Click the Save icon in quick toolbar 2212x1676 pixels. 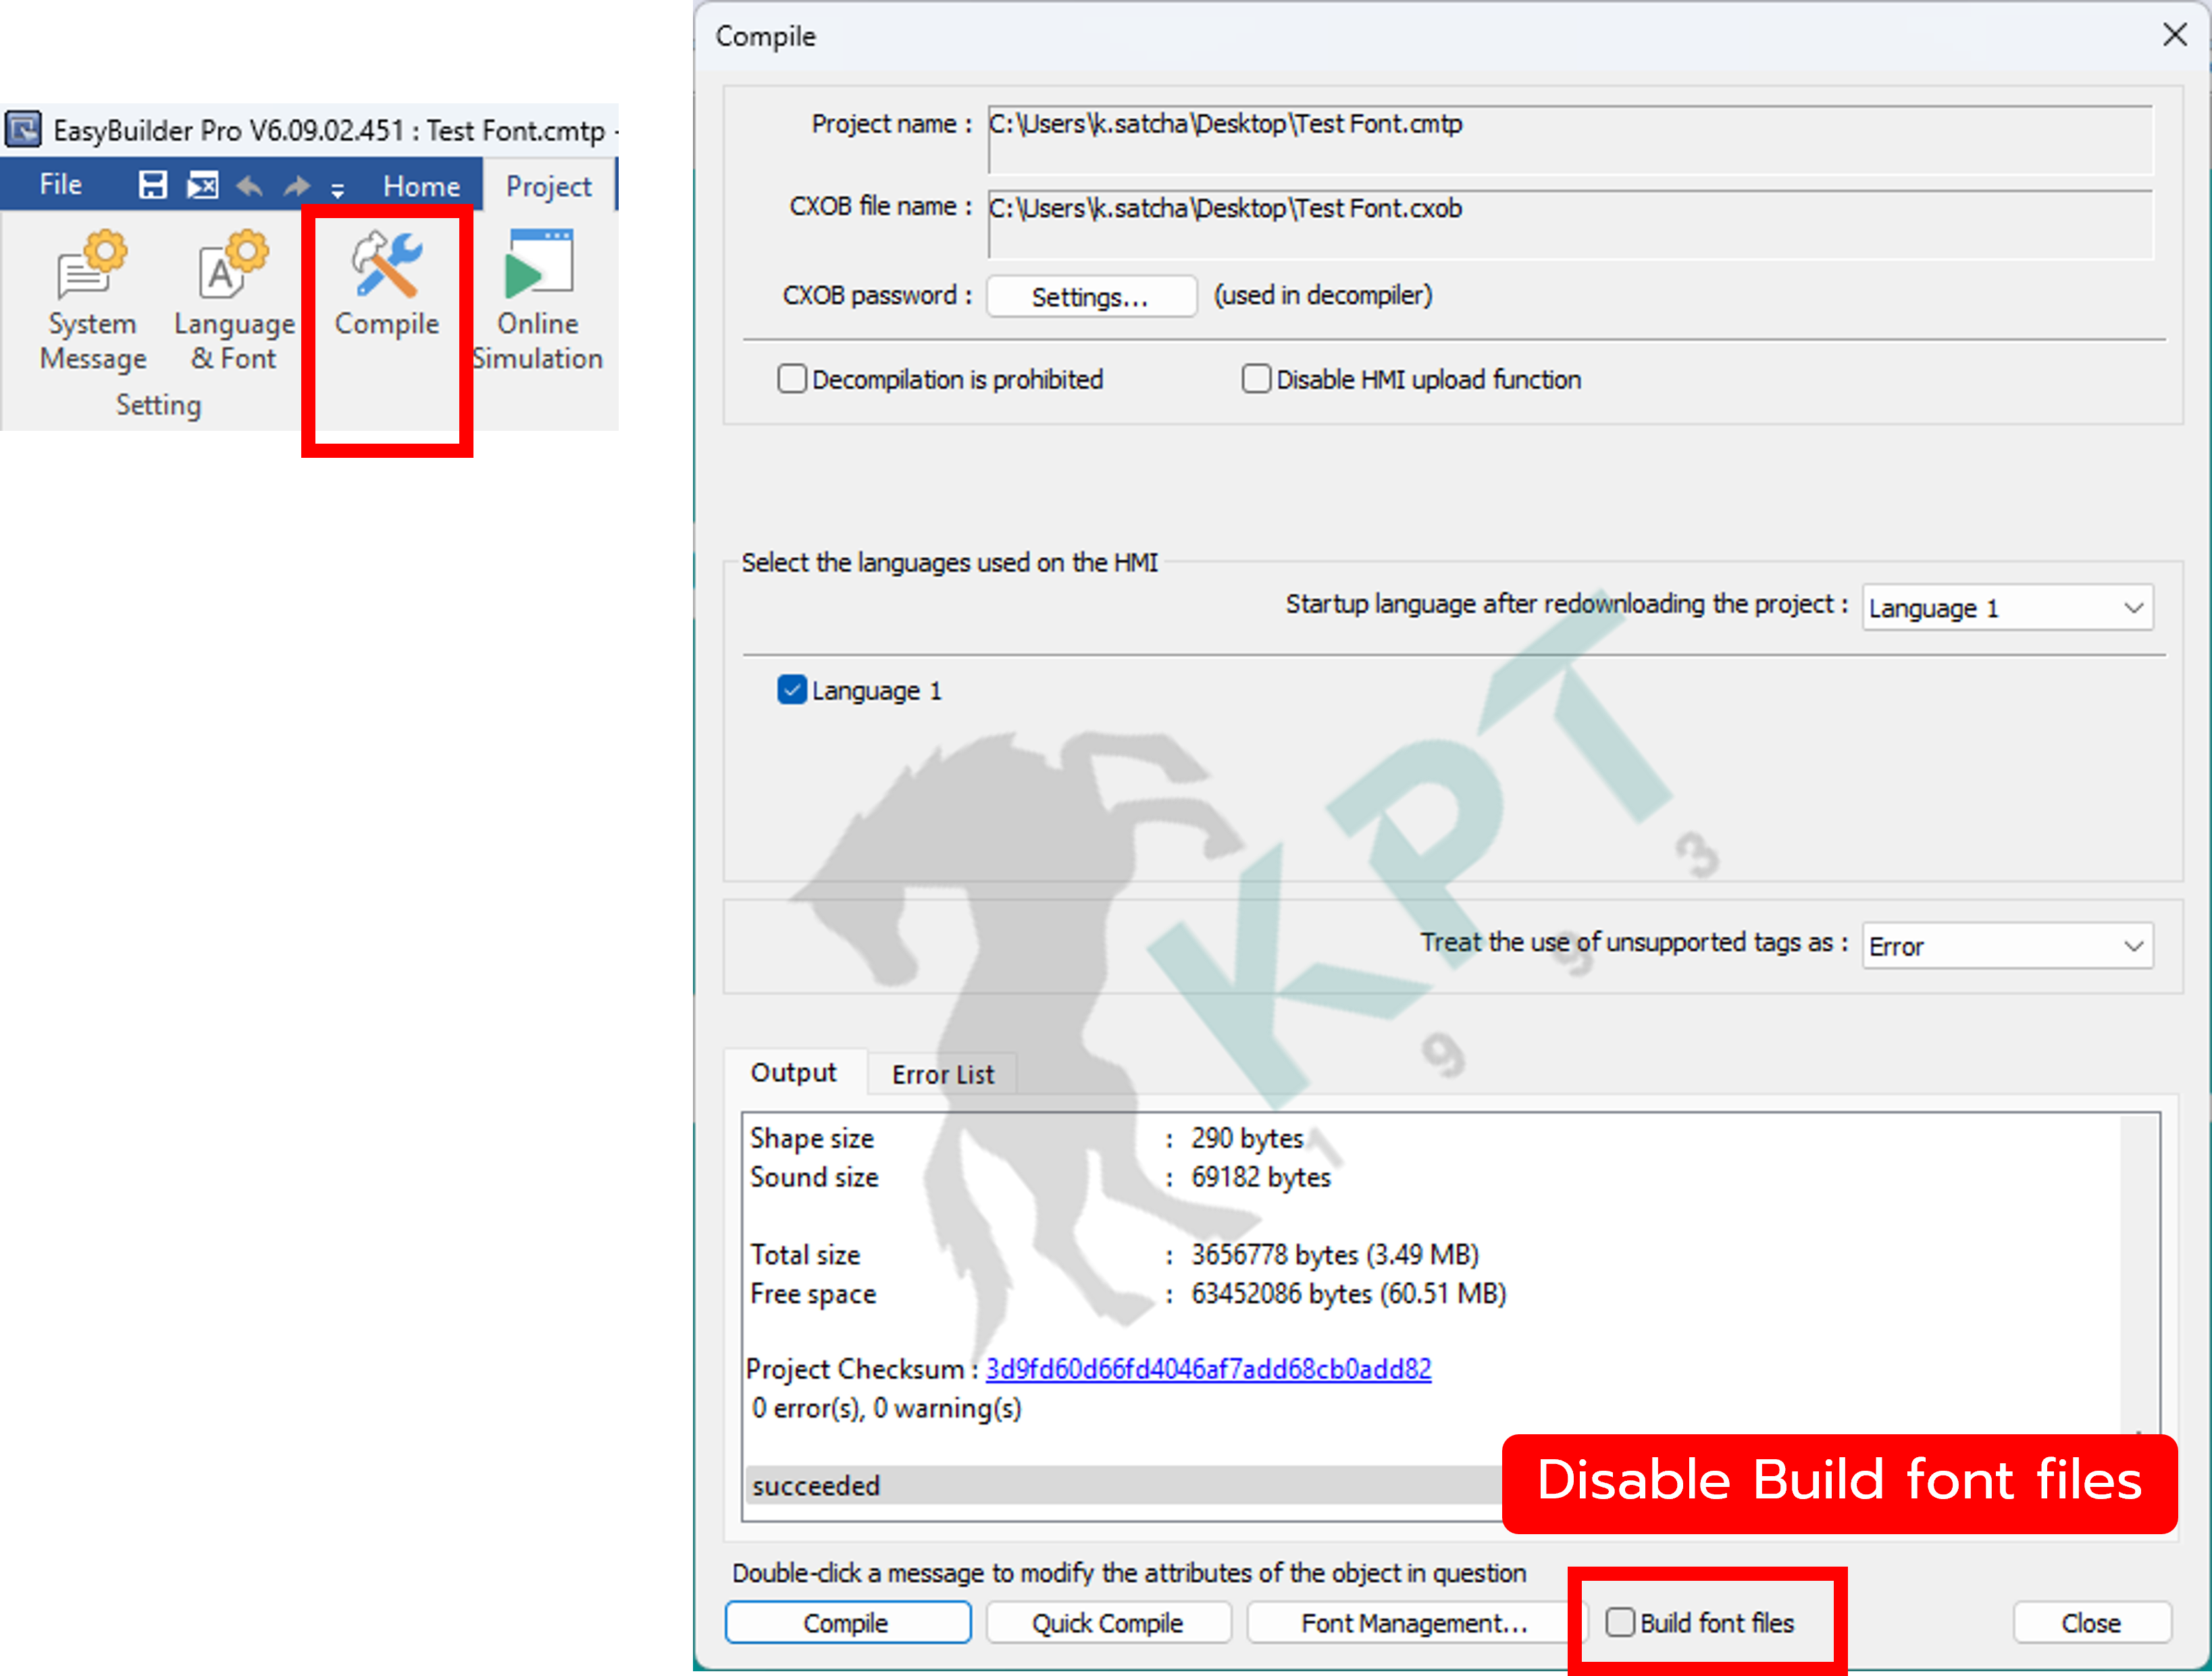tap(152, 185)
